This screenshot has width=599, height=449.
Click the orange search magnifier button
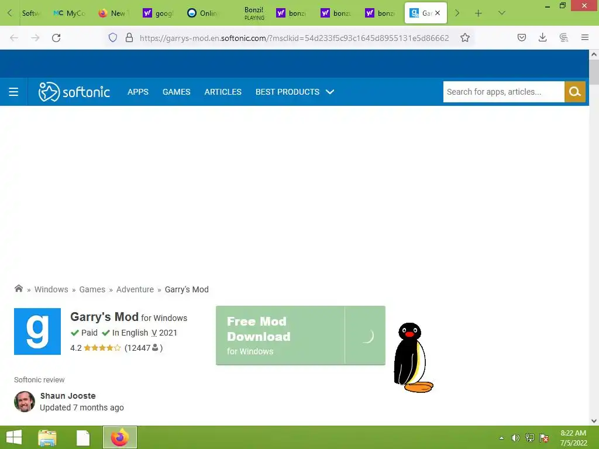[575, 92]
